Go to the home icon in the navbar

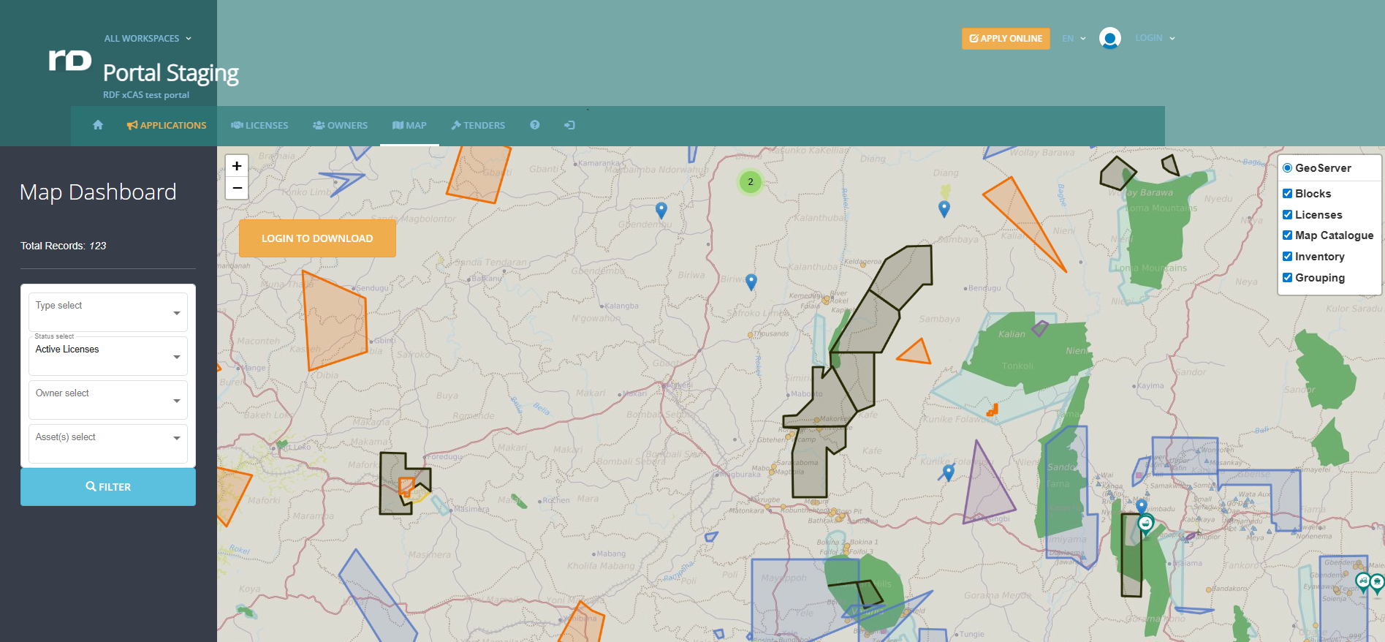click(x=98, y=125)
